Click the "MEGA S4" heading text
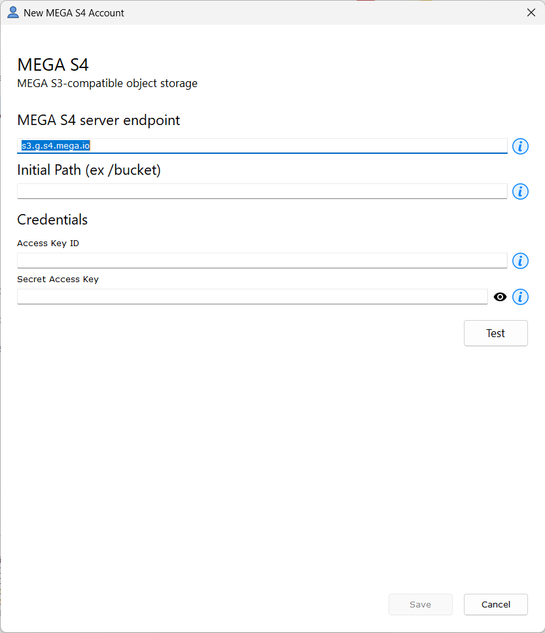 coord(53,65)
